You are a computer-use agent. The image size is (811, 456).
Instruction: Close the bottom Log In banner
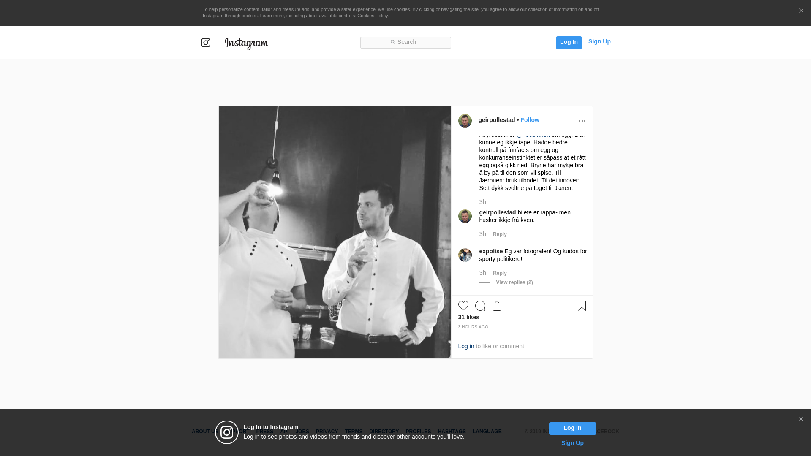coord(801,419)
